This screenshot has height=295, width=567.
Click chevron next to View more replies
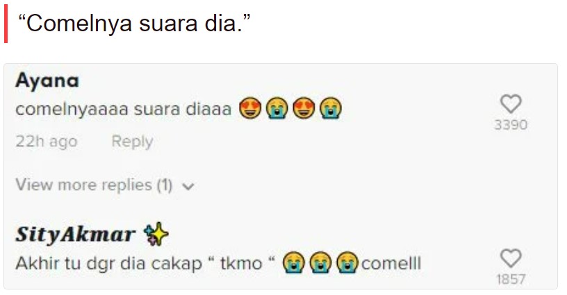tap(188, 186)
